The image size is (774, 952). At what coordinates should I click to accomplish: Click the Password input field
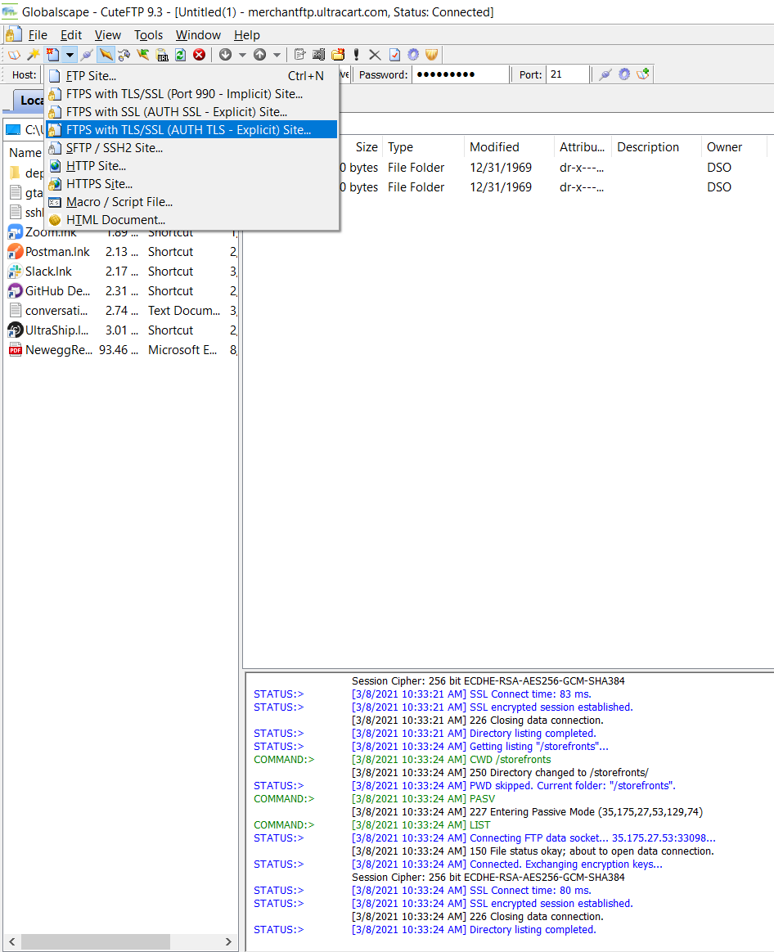click(x=460, y=74)
